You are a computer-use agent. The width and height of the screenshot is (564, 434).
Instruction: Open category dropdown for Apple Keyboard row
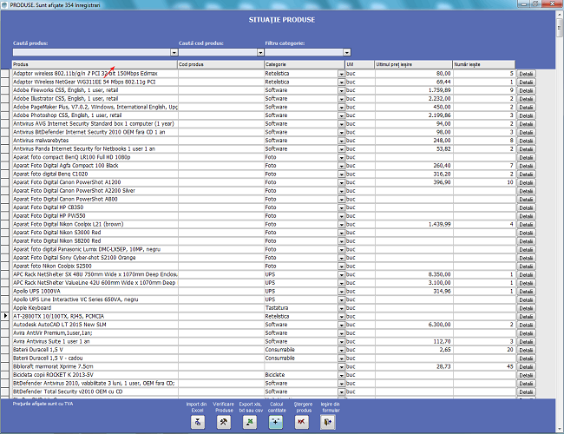[x=341, y=308]
